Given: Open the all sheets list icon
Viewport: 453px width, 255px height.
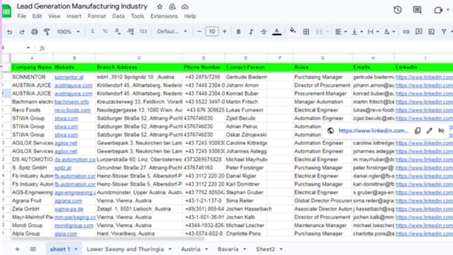Looking at the screenshot, I should (33, 249).
